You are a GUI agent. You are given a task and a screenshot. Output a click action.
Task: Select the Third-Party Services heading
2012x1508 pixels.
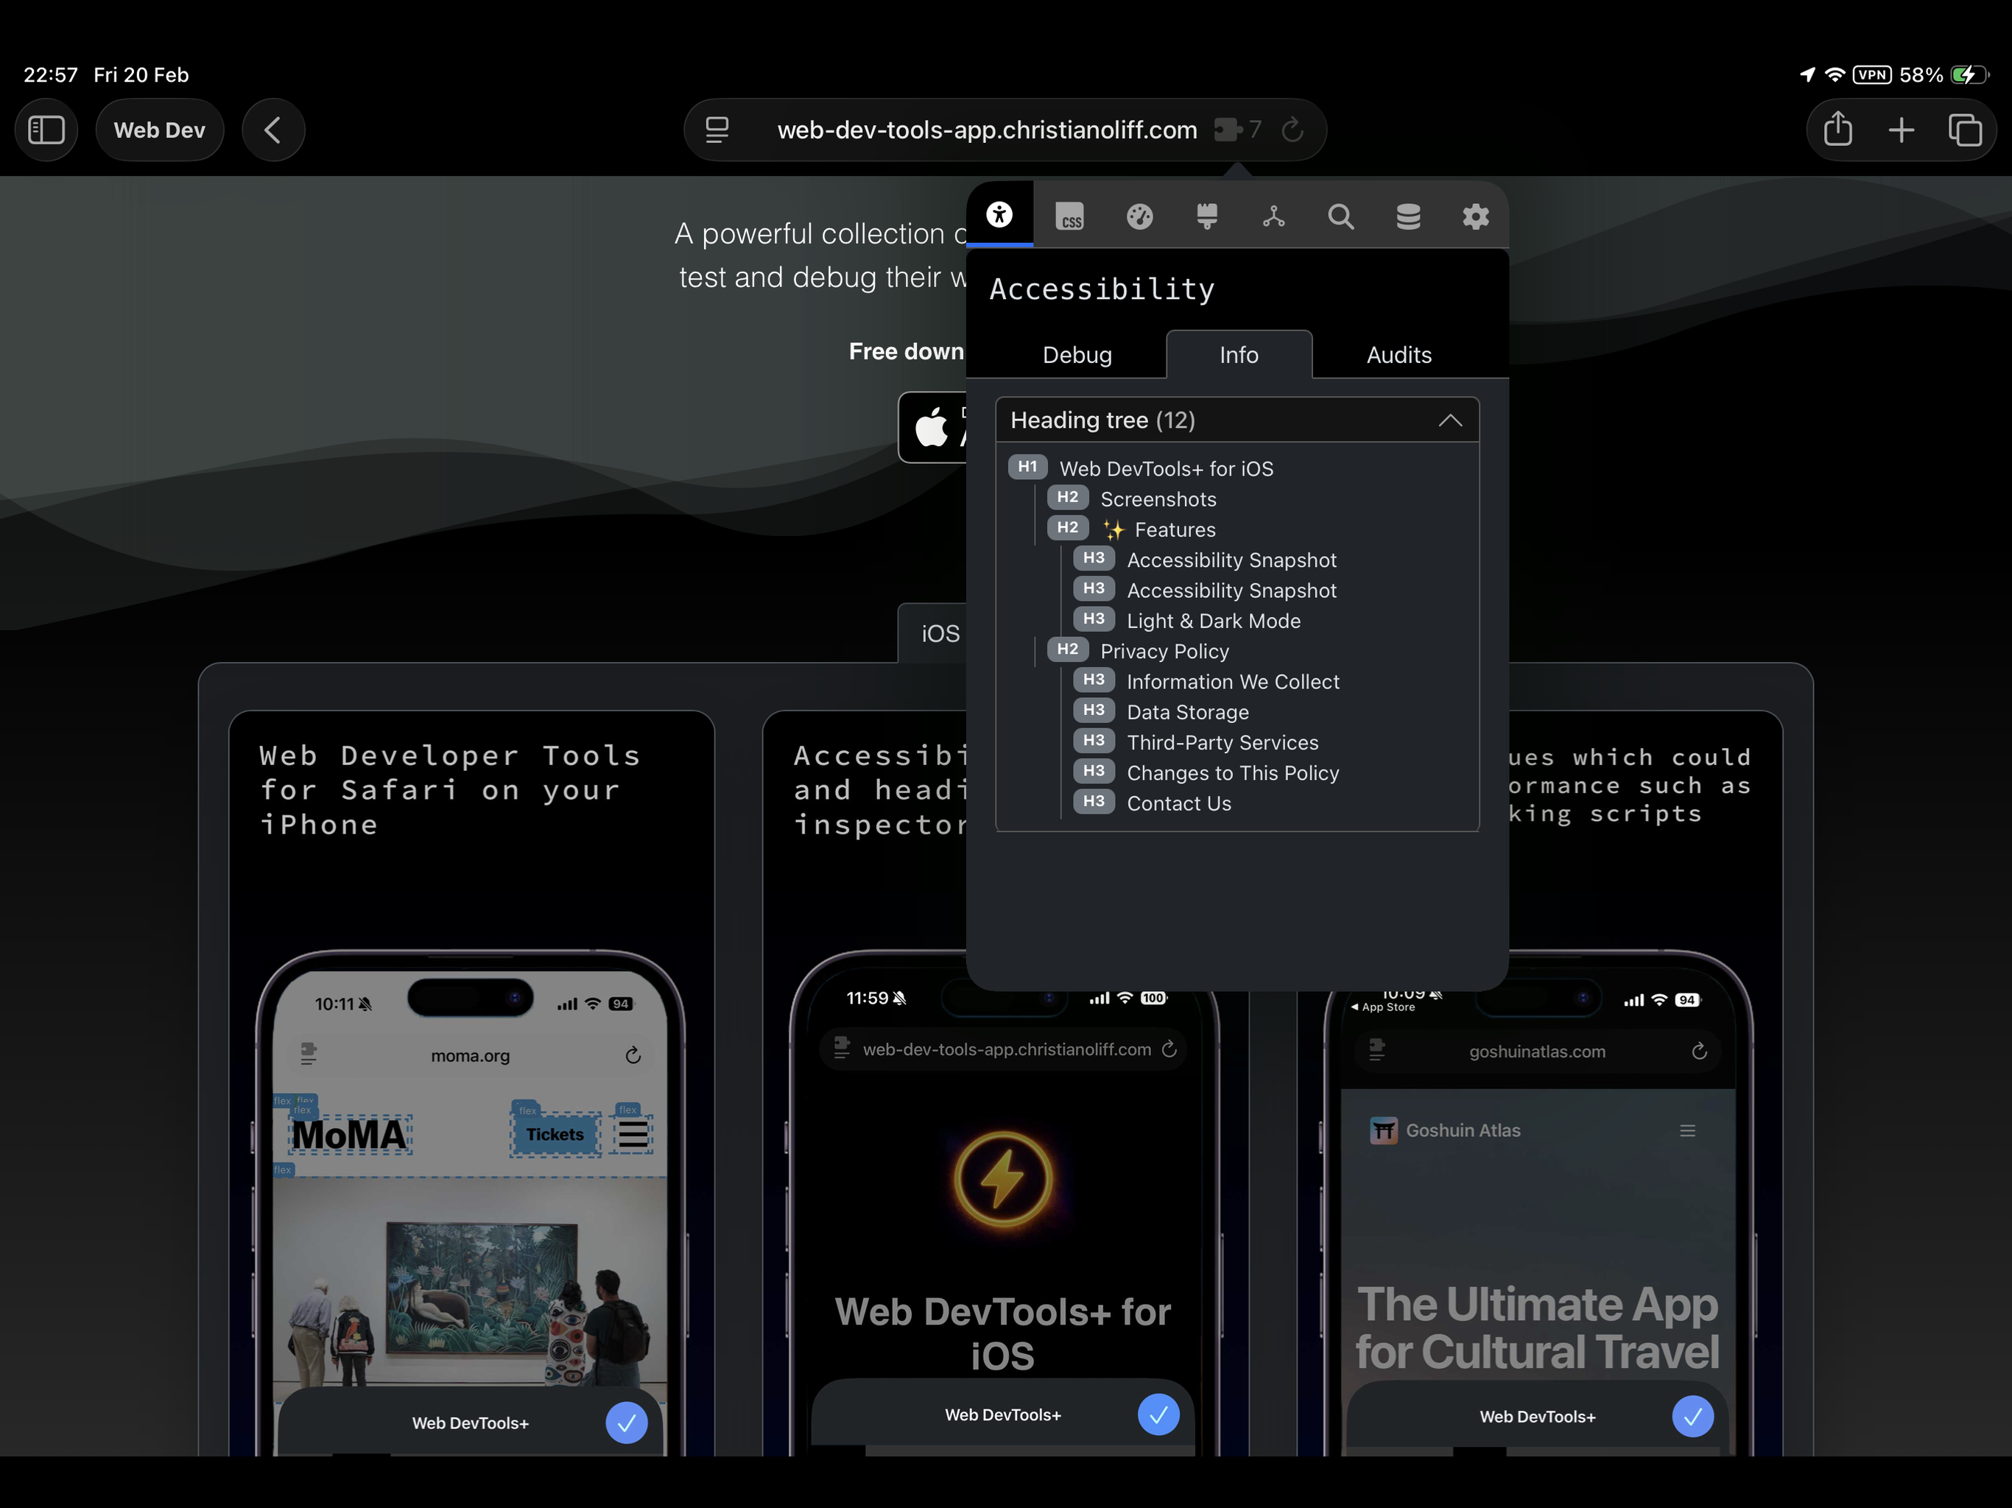(1195, 742)
